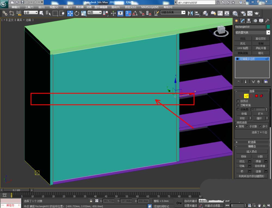Open Select by Name list icon
The height and width of the screenshot is (208, 272).
click(48, 13)
